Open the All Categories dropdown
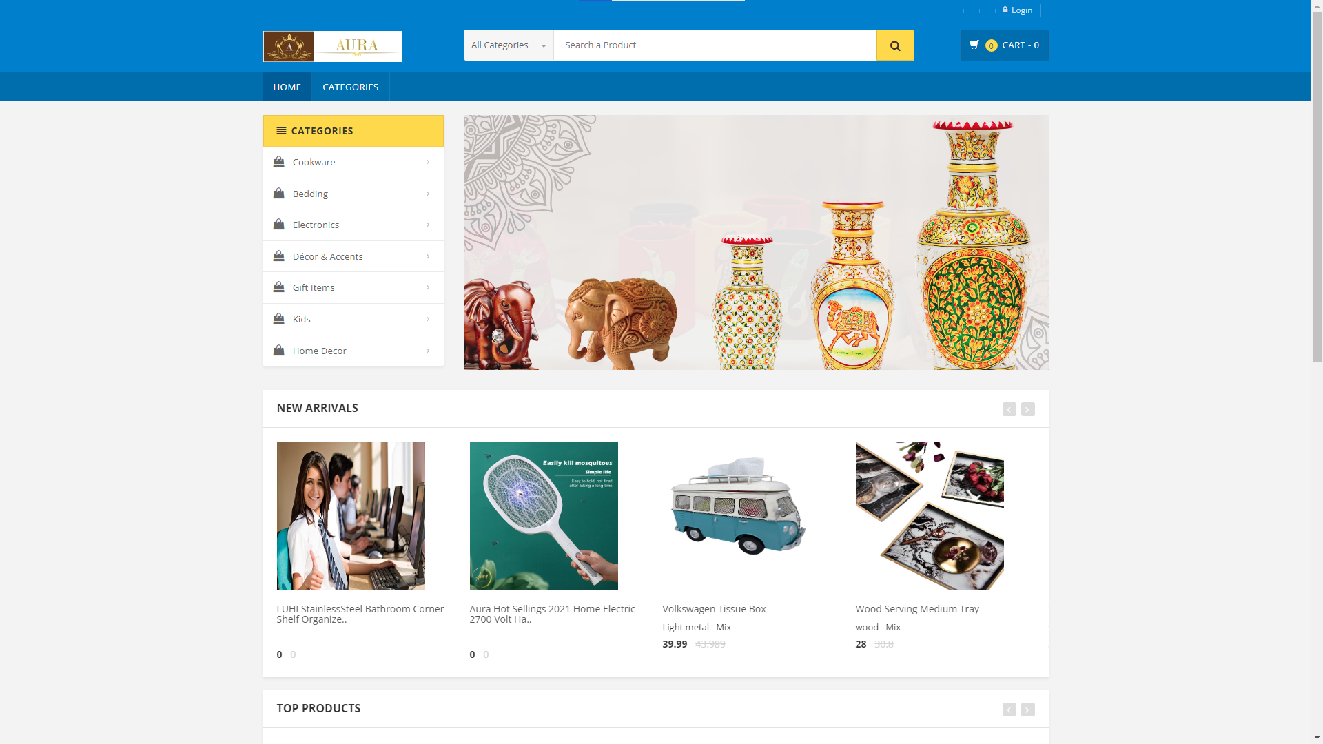 509,45
